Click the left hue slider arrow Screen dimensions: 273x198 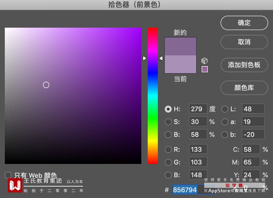tap(144, 58)
